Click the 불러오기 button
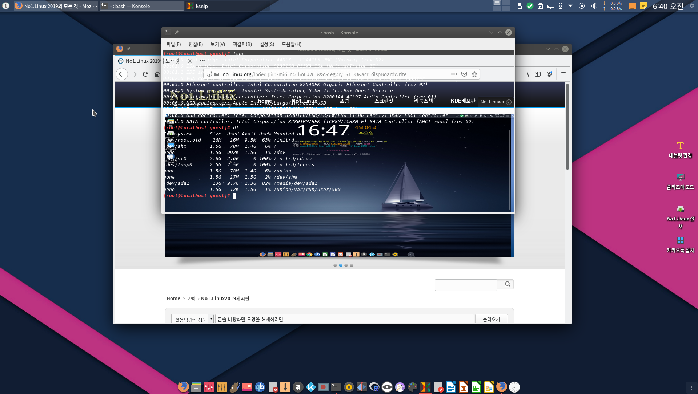Screen dimensions: 698x394 pos(491,319)
